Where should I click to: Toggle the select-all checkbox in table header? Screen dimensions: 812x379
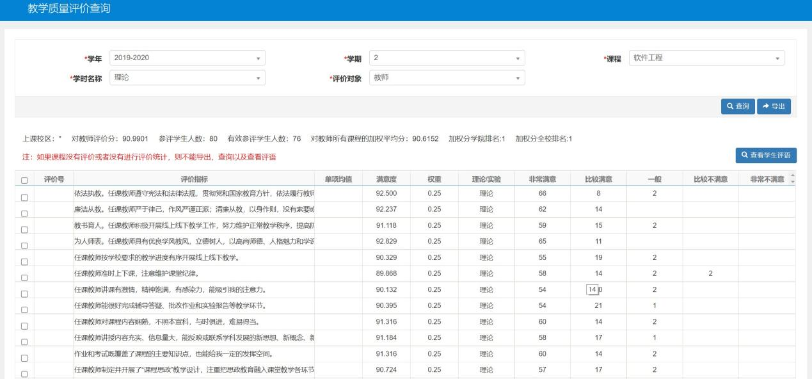pos(24,181)
